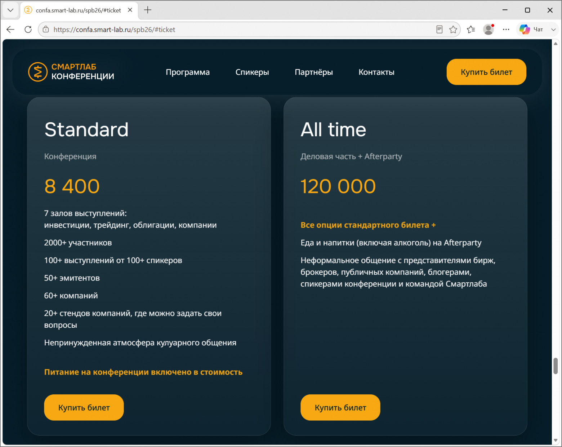
Task: View site information lock icon
Action: pyautogui.click(x=46, y=30)
